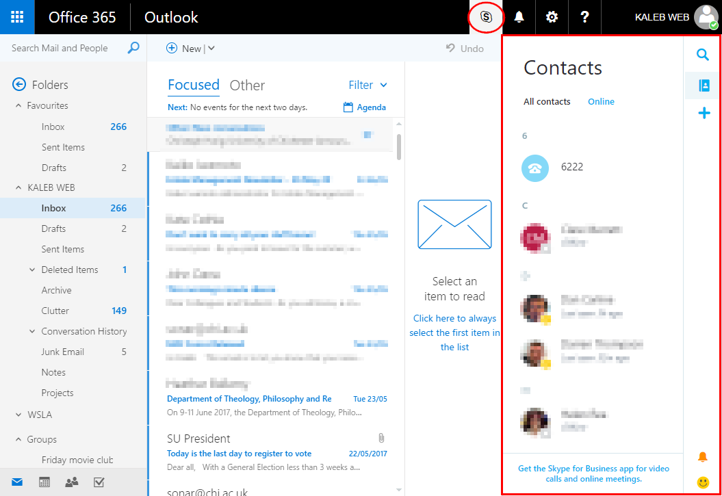722x496 pixels.
Task: Switch to the Mail module icon
Action: [x=17, y=482]
